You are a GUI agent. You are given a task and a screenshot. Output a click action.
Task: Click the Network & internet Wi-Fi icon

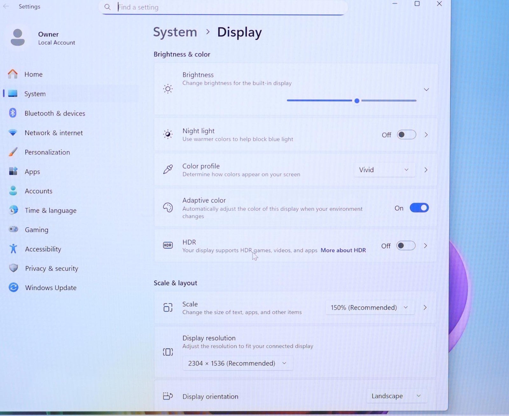pyautogui.click(x=13, y=133)
